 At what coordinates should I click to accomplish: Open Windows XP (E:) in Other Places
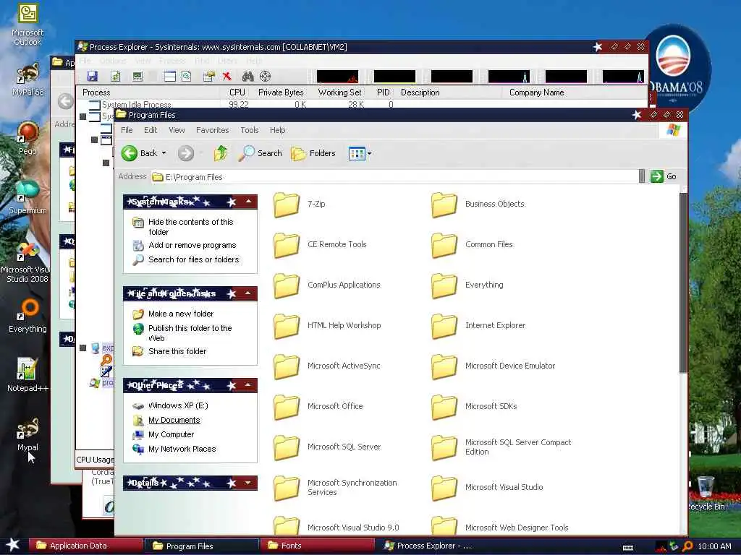(x=178, y=406)
